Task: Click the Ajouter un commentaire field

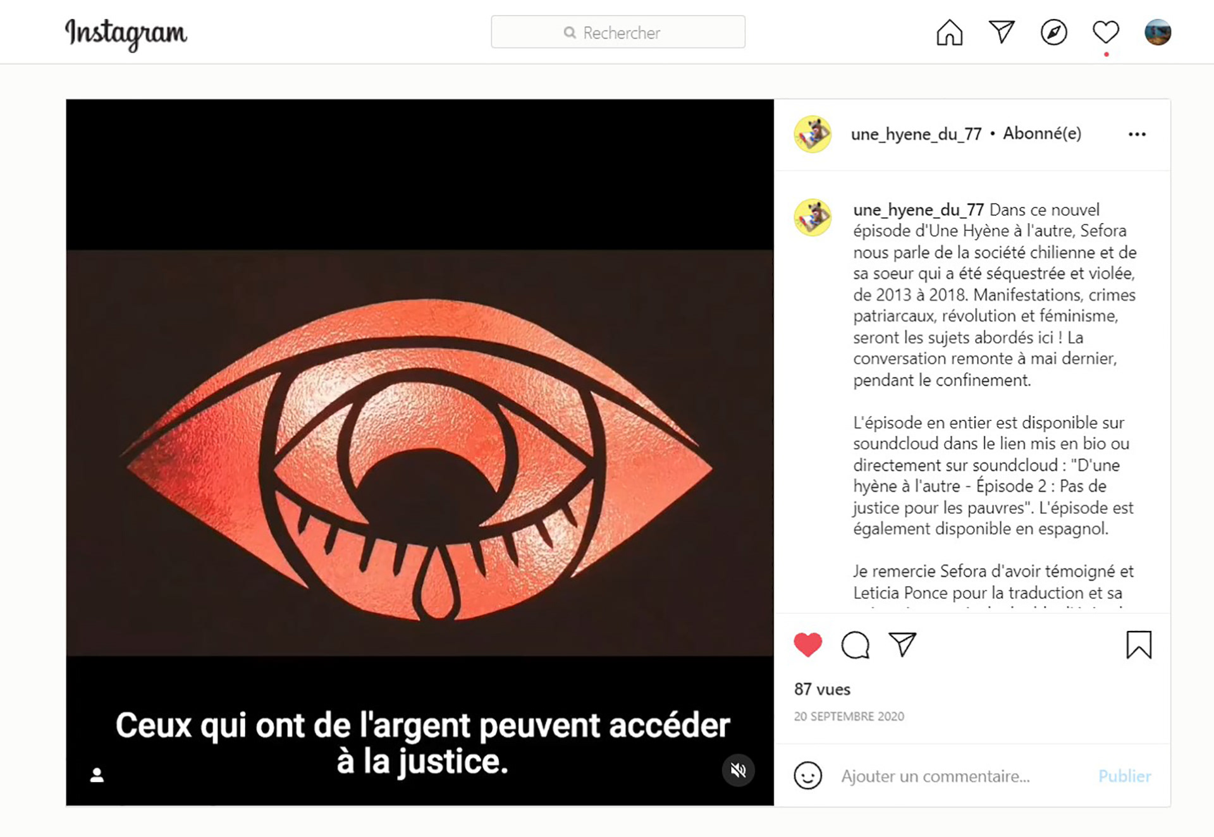Action: pos(961,776)
